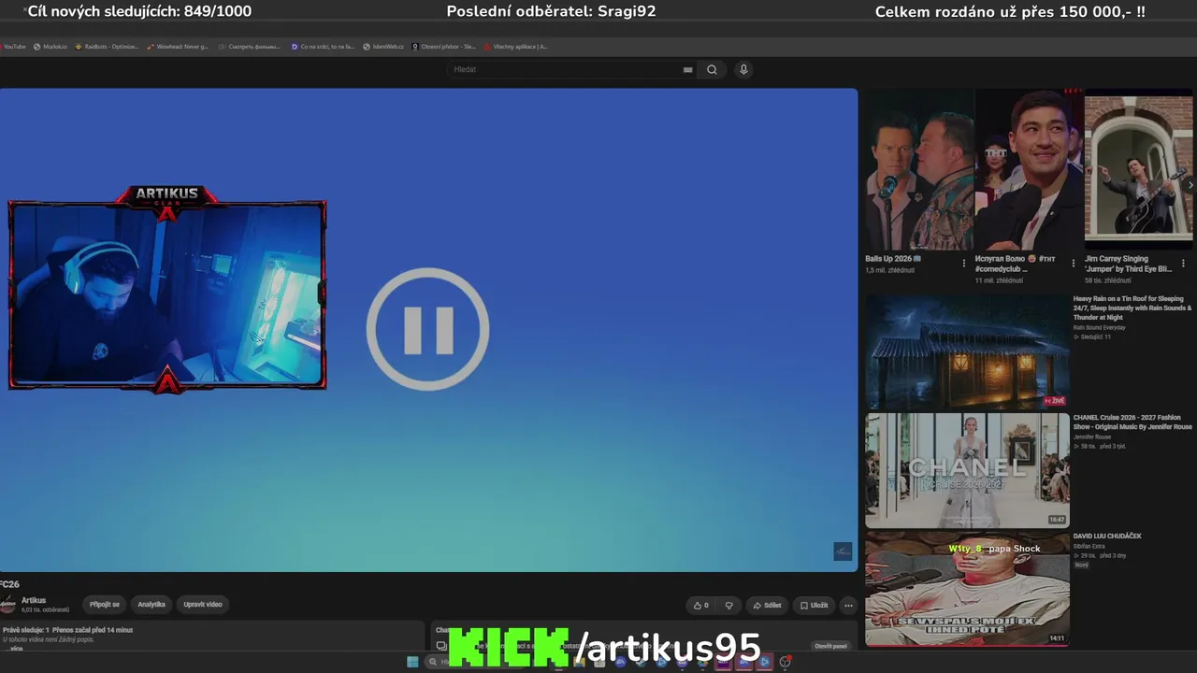
Task: Open the CHANEL Cruise fashion show thumbnail
Action: [x=967, y=471]
